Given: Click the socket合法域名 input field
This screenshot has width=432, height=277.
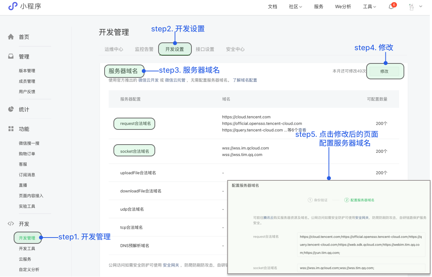Looking at the screenshot, I should pos(361,268).
